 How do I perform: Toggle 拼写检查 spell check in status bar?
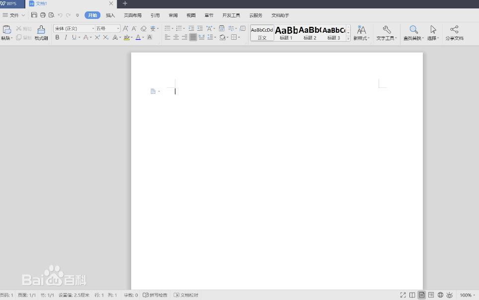pyautogui.click(x=155, y=295)
